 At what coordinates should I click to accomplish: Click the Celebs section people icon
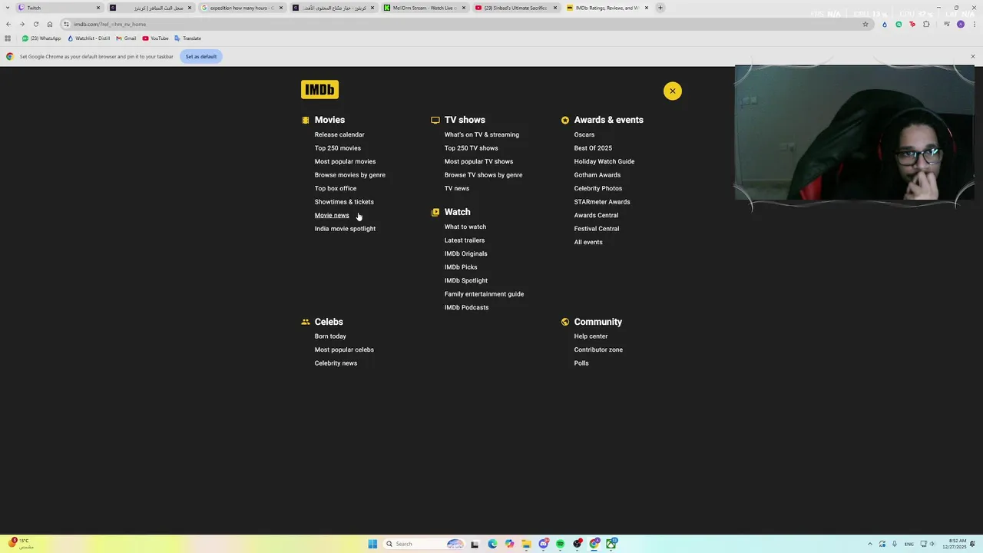[306, 322]
